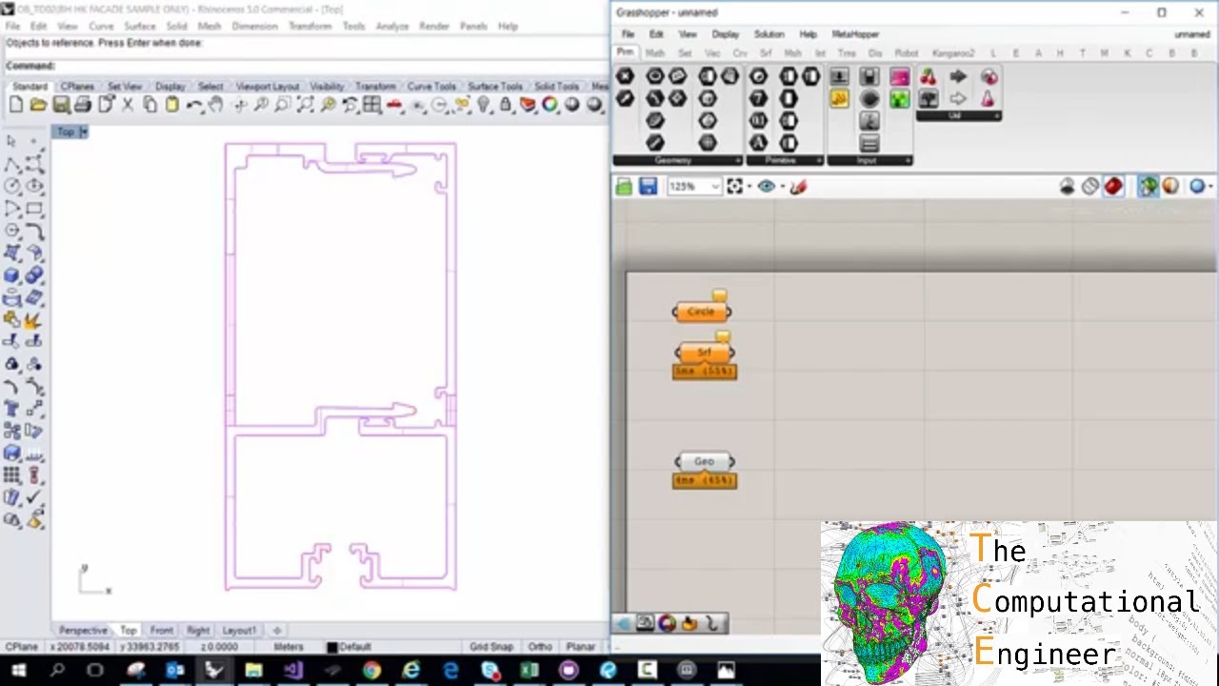The height and width of the screenshot is (686, 1219).
Task: Toggle Grid Snap in Rhino status bar
Action: [x=491, y=647]
